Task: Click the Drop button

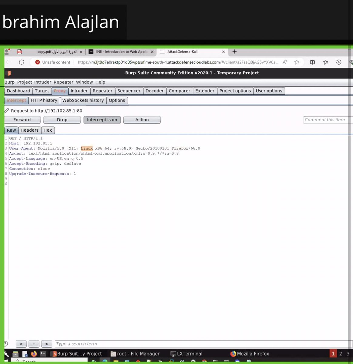Action: tap(62, 120)
